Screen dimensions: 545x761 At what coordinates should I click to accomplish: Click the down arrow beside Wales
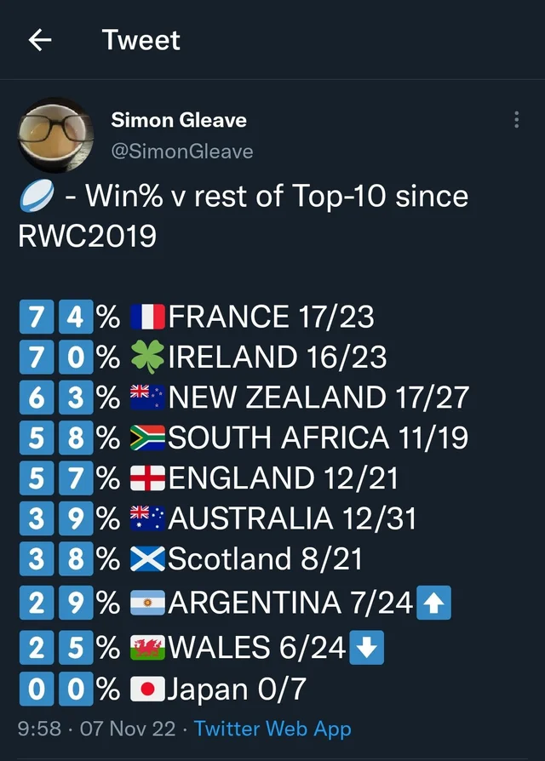(367, 648)
